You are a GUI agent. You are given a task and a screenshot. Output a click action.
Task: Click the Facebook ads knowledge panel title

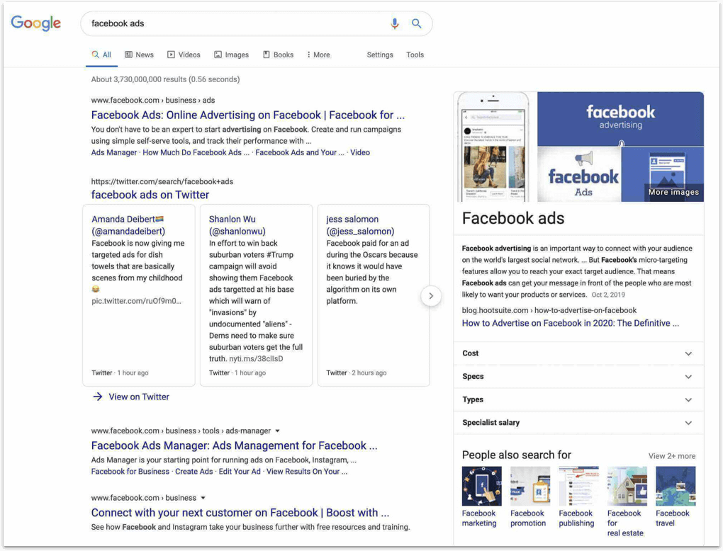tap(513, 218)
